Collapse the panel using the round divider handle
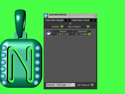Viewport: 125px width, 94px height. pyautogui.click(x=70, y=23)
